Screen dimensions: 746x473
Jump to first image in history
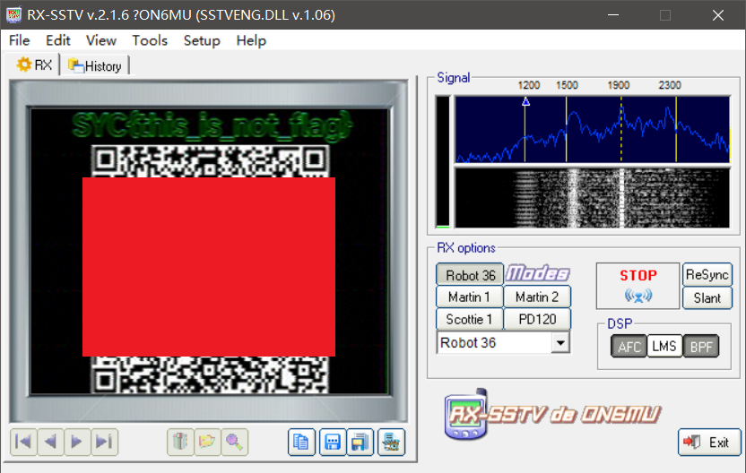tap(23, 443)
